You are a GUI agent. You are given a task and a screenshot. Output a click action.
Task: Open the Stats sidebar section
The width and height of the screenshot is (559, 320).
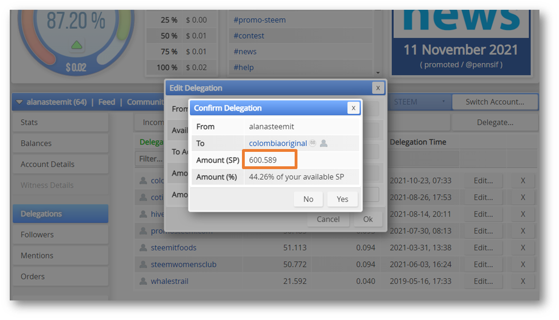pos(61,122)
